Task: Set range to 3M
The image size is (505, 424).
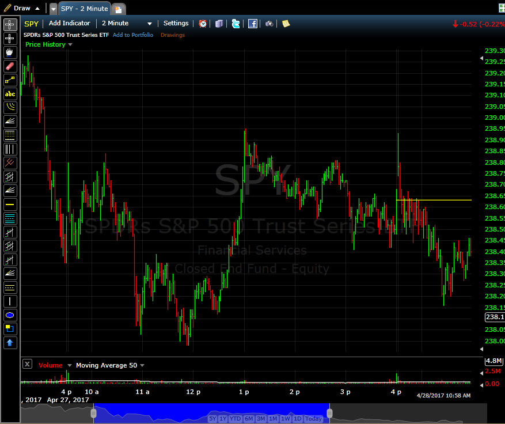Action: pos(261,418)
